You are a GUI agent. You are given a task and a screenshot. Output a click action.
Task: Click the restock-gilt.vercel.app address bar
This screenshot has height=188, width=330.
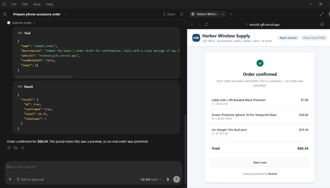coord(264,25)
